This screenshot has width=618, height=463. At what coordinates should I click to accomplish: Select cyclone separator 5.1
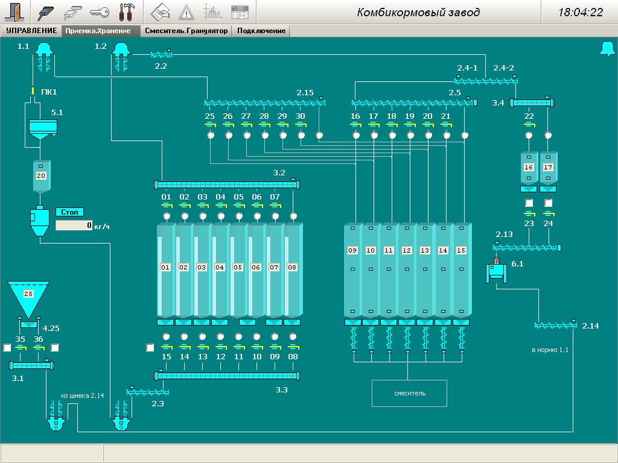pos(43,129)
